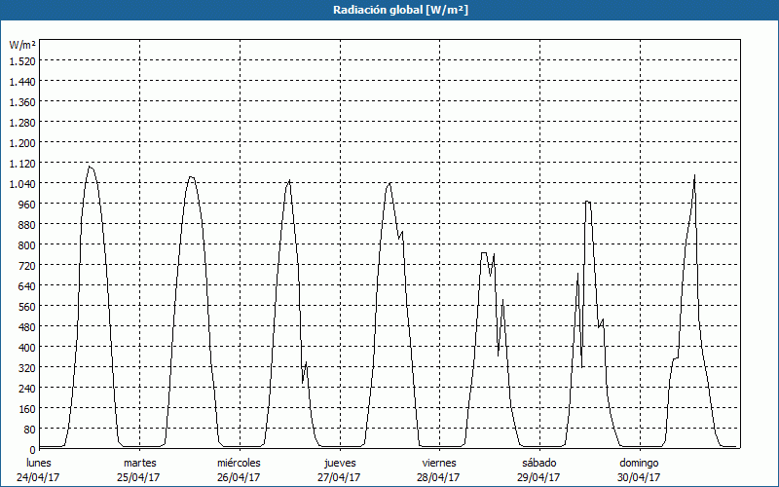Select the 'domingo' day label
Screen dimensions: 779x487
coord(639,463)
